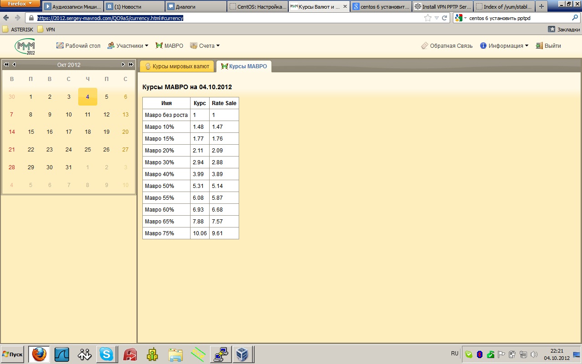Go to next month in calendar
582x364 pixels.
[123, 65]
